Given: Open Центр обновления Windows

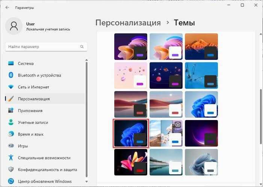Looking at the screenshot, I should click(x=45, y=181).
